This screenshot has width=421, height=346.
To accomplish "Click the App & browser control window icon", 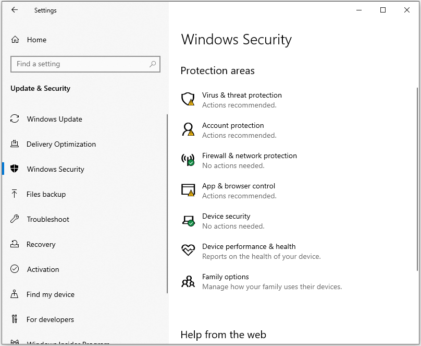I will (188, 190).
